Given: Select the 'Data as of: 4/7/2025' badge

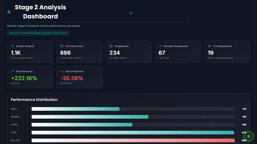Looking at the screenshot, I should tap(38, 33).
